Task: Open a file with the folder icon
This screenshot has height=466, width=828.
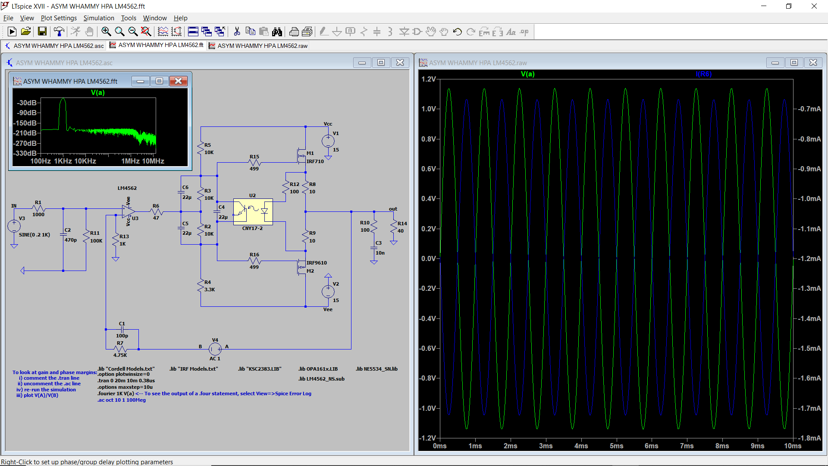Action: (x=26, y=31)
